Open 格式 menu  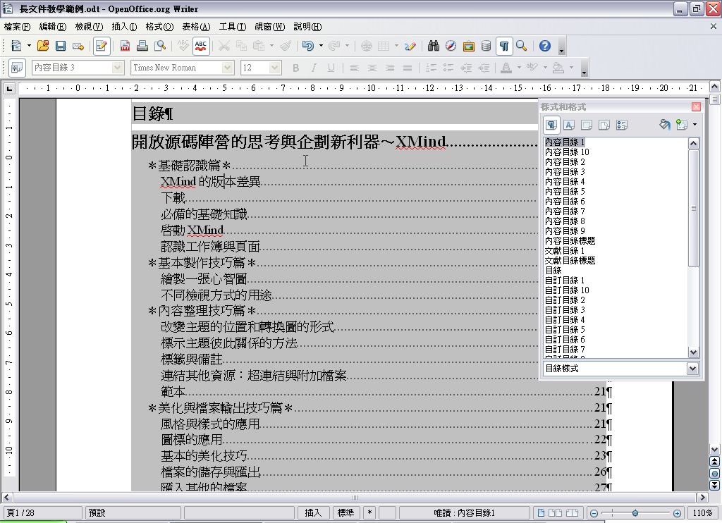[x=159, y=27]
